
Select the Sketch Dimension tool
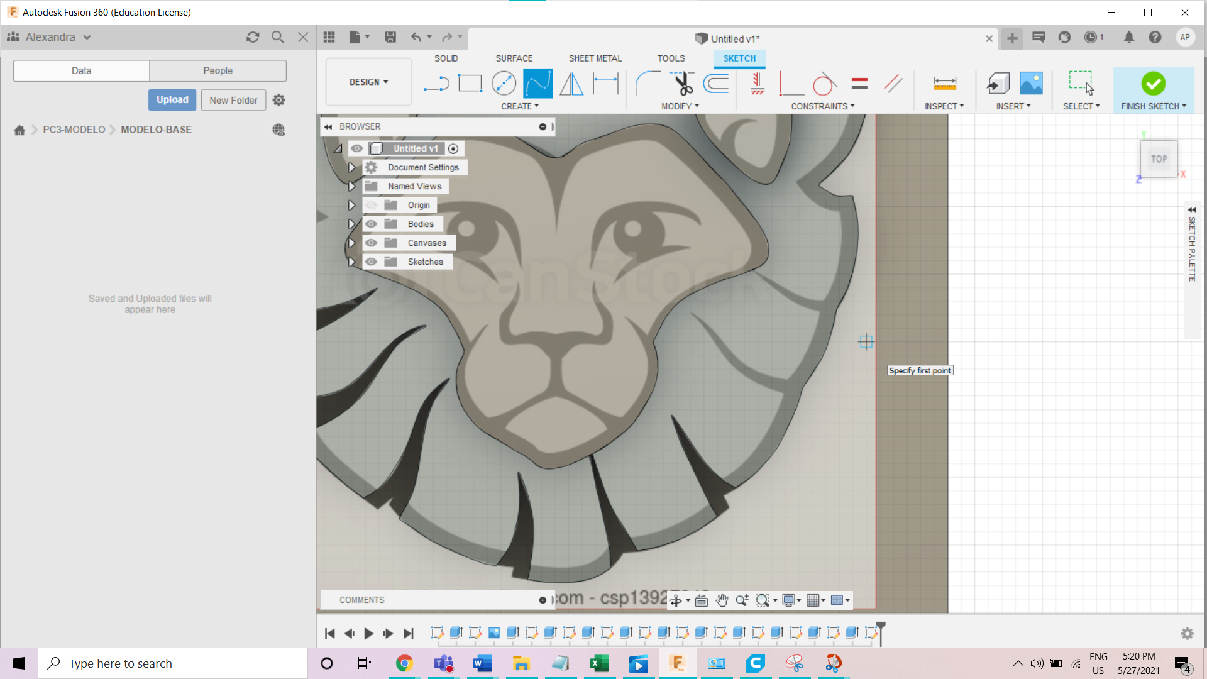[x=605, y=83]
